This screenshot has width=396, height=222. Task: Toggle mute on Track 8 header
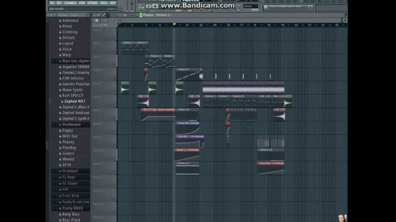tap(115, 133)
